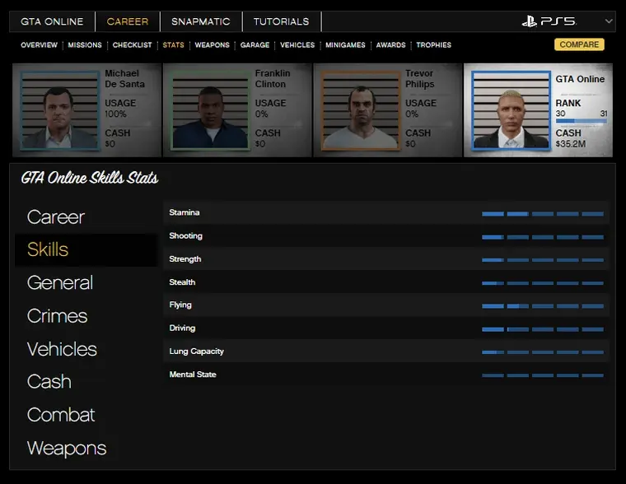Viewport: 626px width, 484px height.
Task: Click the Mental State skill row
Action: tap(385, 375)
